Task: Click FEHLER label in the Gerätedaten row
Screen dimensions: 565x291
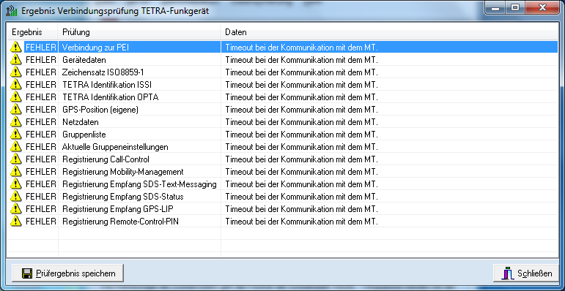Action: [41, 60]
